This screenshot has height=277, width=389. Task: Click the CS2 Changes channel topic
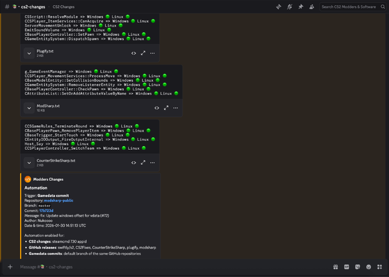64,7
